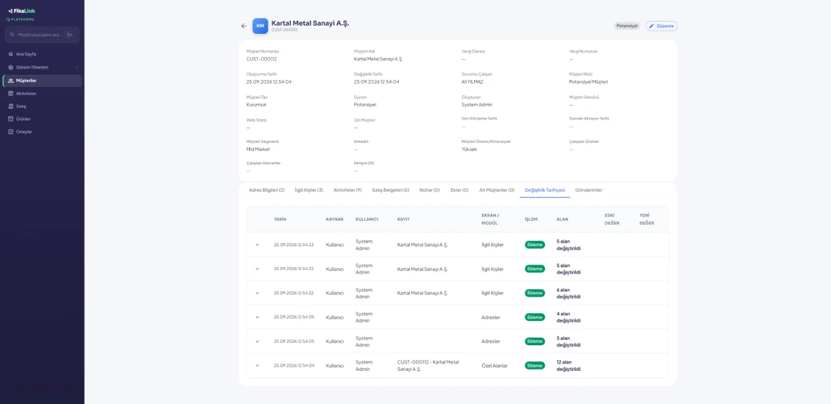Viewport: 831px width, 404px height.
Task: Open Ana Sayfa from the sidebar
Action: click(x=42, y=54)
